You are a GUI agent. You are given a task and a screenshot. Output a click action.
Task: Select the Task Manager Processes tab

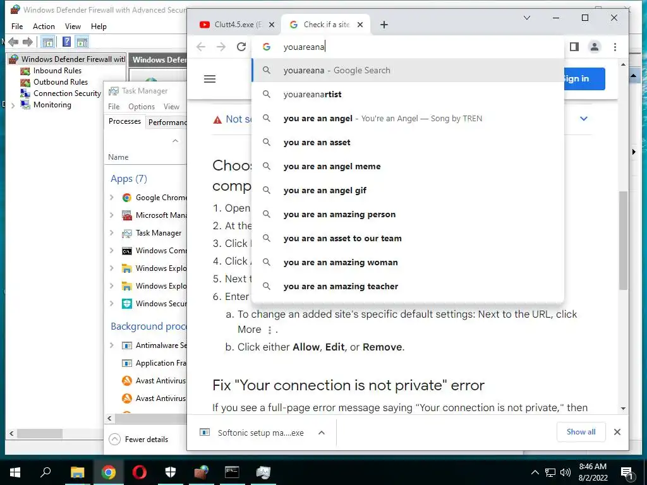(124, 121)
